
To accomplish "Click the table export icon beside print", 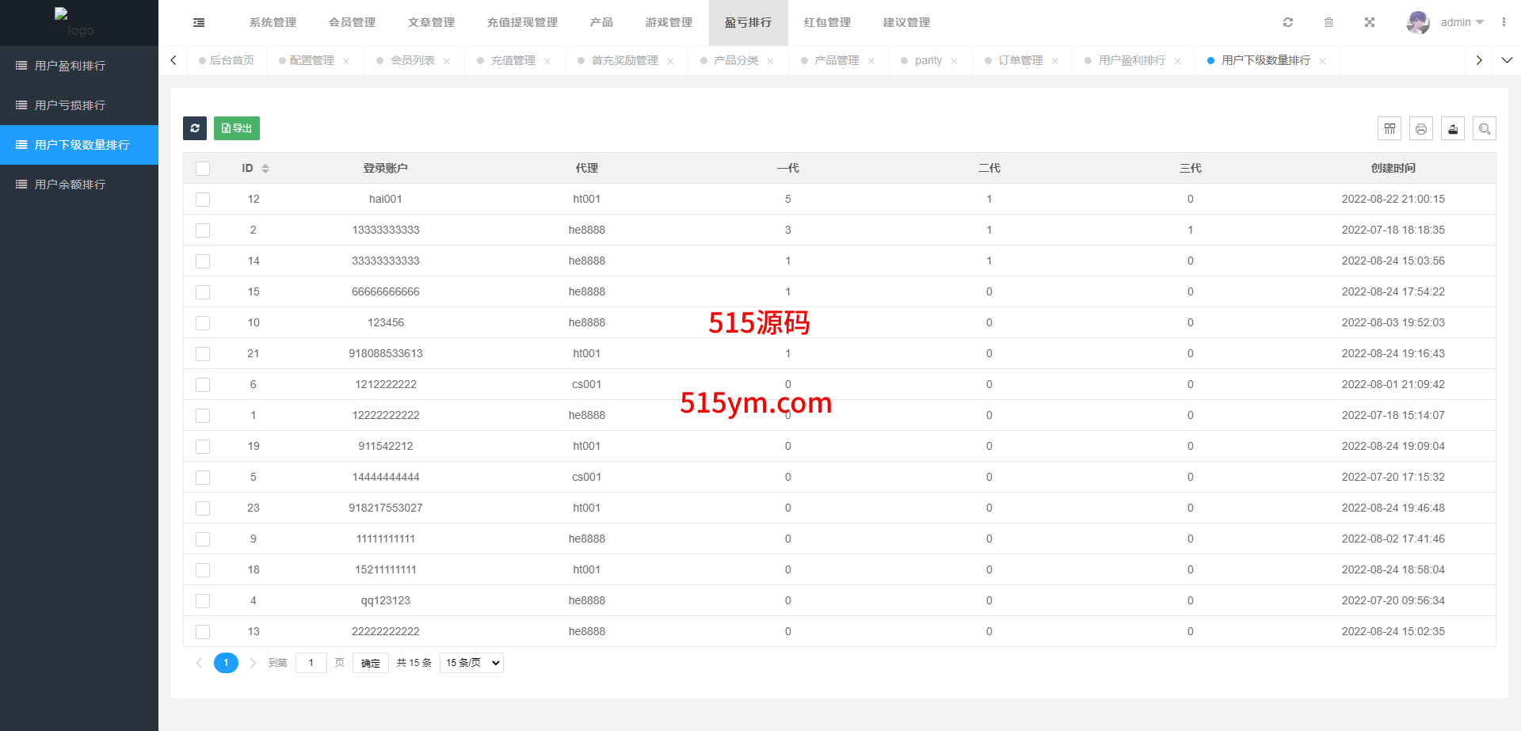I will point(1453,128).
